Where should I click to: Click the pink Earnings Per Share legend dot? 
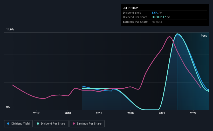tap(74, 124)
